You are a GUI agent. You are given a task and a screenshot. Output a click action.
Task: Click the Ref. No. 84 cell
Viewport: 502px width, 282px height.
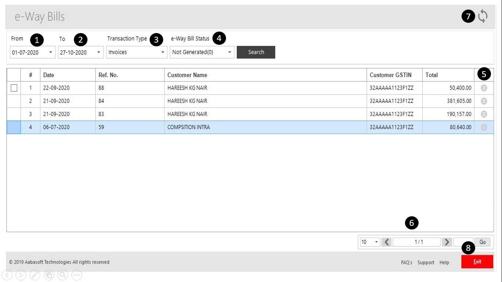130,101
